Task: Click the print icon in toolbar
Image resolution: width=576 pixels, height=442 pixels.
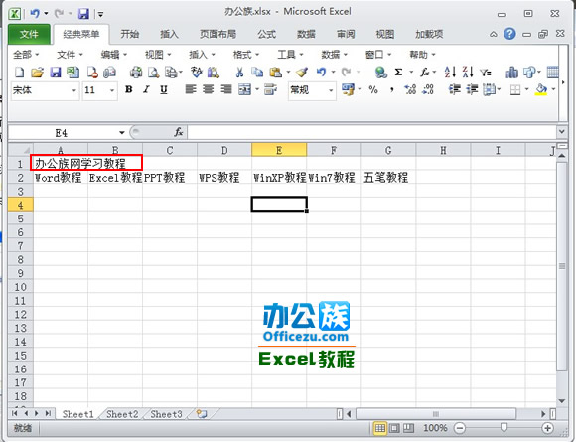Action: (136, 73)
